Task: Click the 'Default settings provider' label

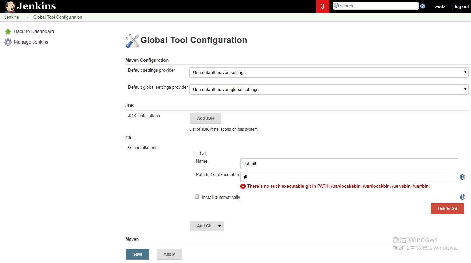Action: (x=151, y=70)
